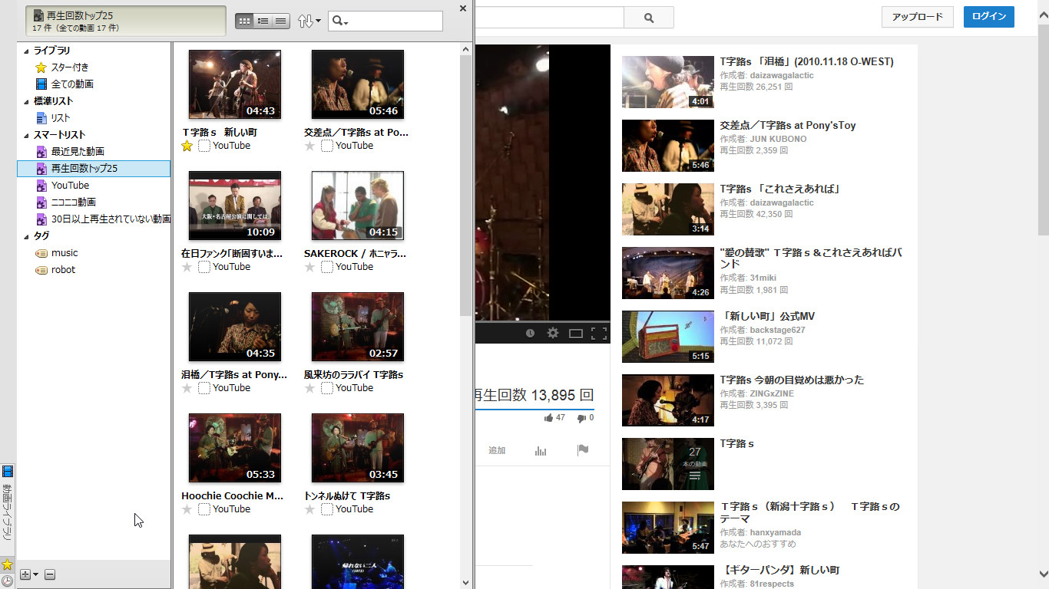Collapse the スマートリスト tree section
Viewport: 1049px width, 589px height.
[x=27, y=135]
